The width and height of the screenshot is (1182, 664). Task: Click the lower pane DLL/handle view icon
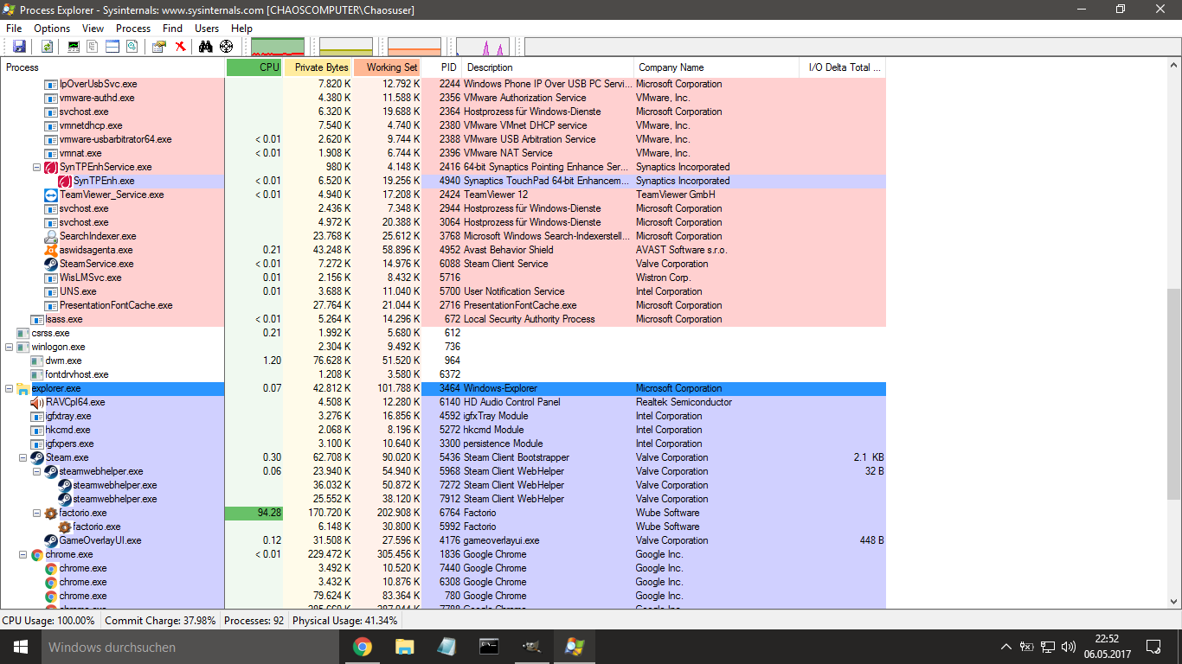pyautogui.click(x=132, y=47)
